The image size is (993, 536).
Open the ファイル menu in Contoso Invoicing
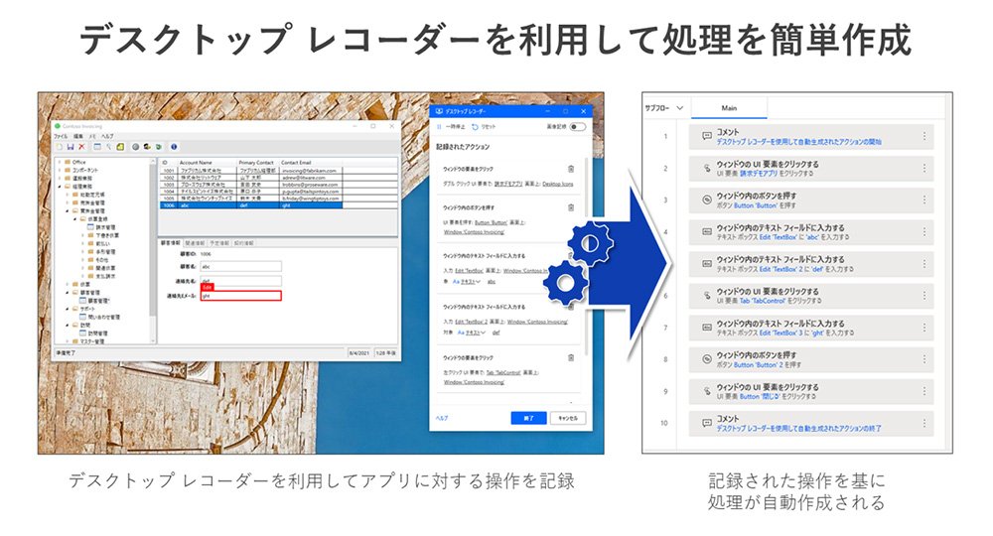(x=61, y=136)
